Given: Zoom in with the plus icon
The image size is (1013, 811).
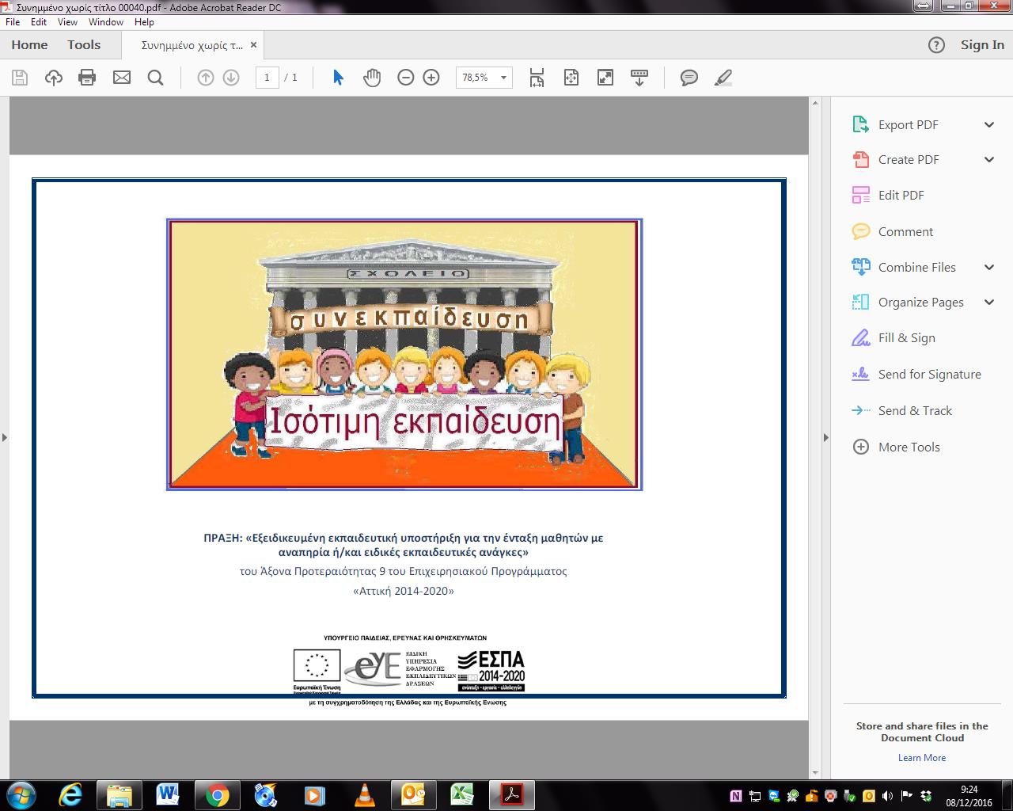Looking at the screenshot, I should tap(431, 78).
